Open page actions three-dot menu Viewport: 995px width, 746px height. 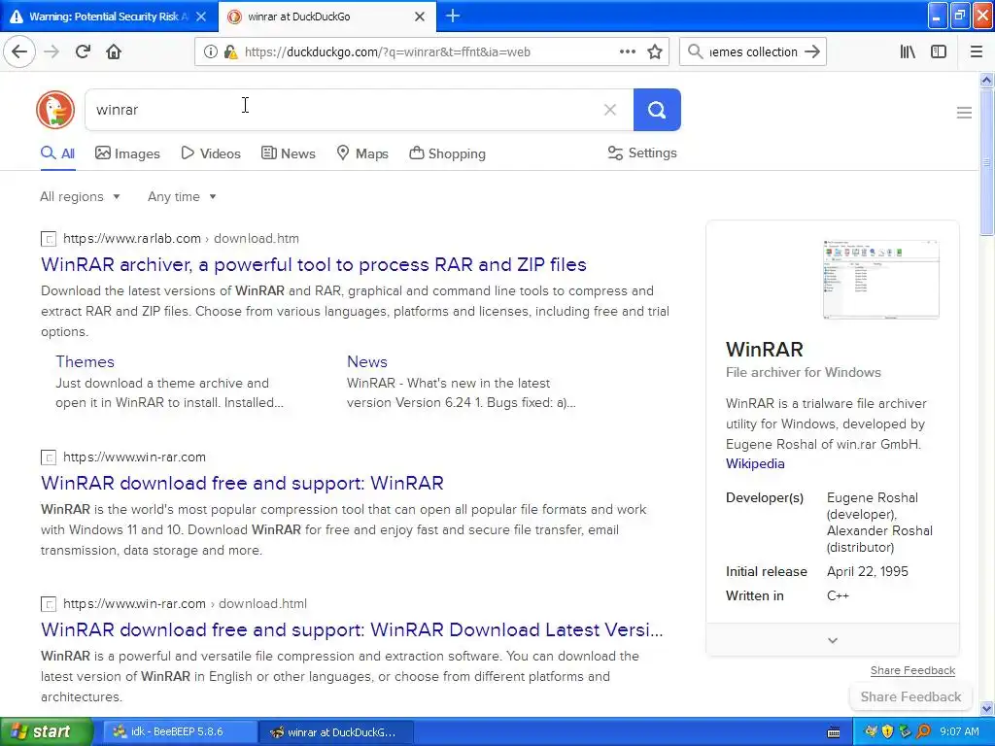(x=627, y=51)
